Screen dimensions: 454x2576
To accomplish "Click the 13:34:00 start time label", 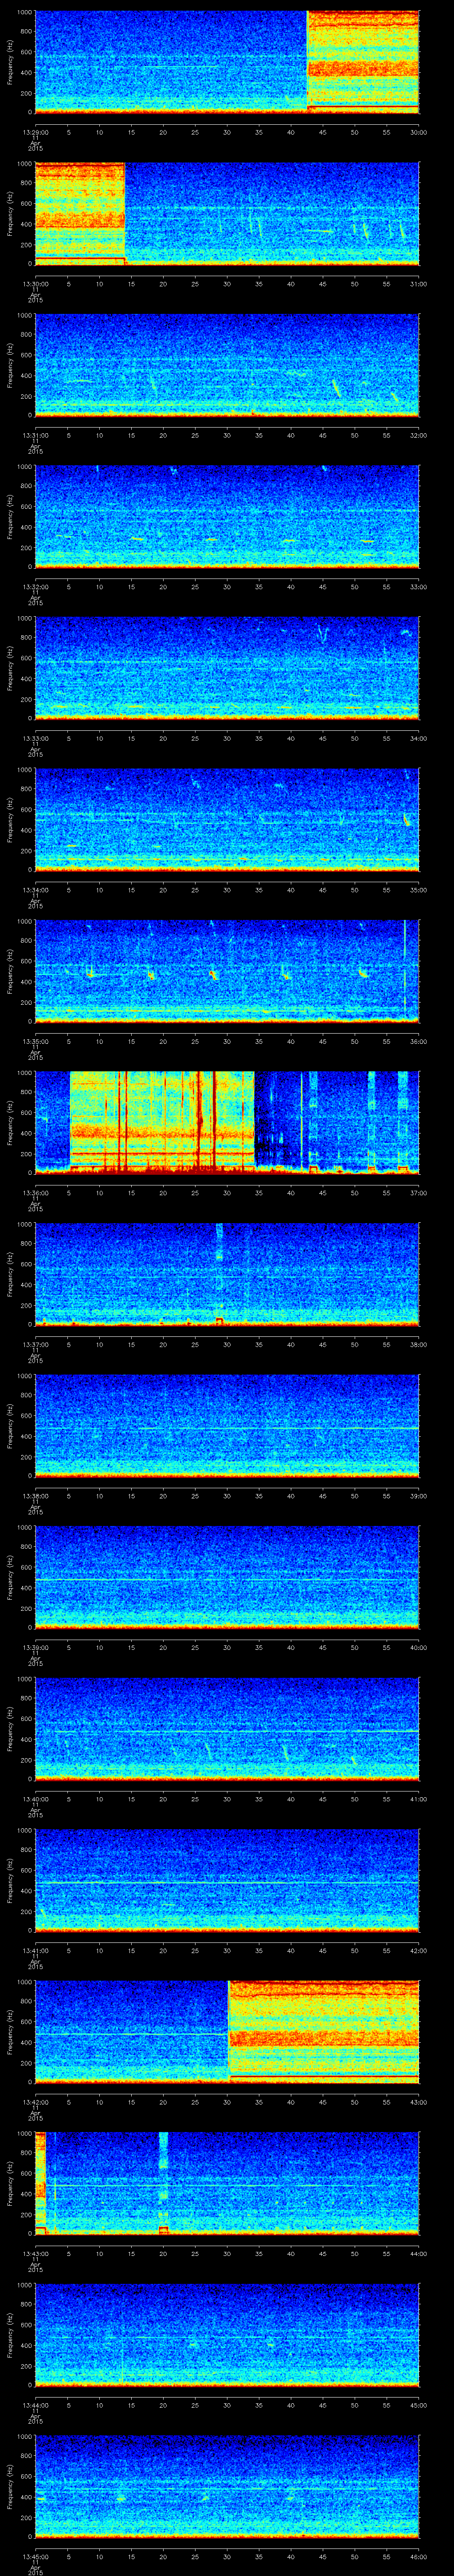I will [35, 890].
